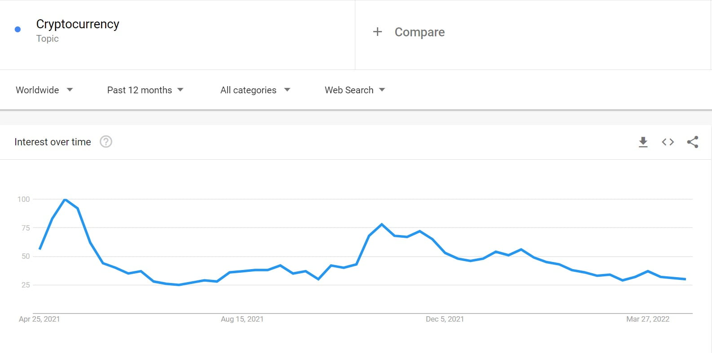
Task: Click the blue dot next to Cryptocurrency
Action: point(18,30)
